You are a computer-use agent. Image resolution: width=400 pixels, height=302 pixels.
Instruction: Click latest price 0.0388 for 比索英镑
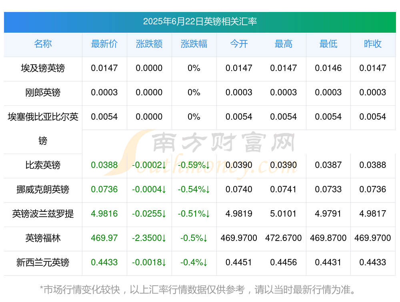[x=104, y=165]
